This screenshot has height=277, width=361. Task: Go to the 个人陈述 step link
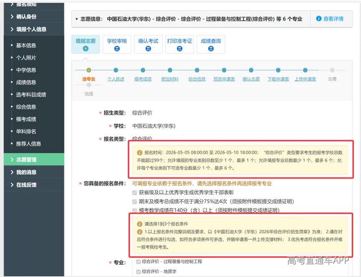pos(116,79)
